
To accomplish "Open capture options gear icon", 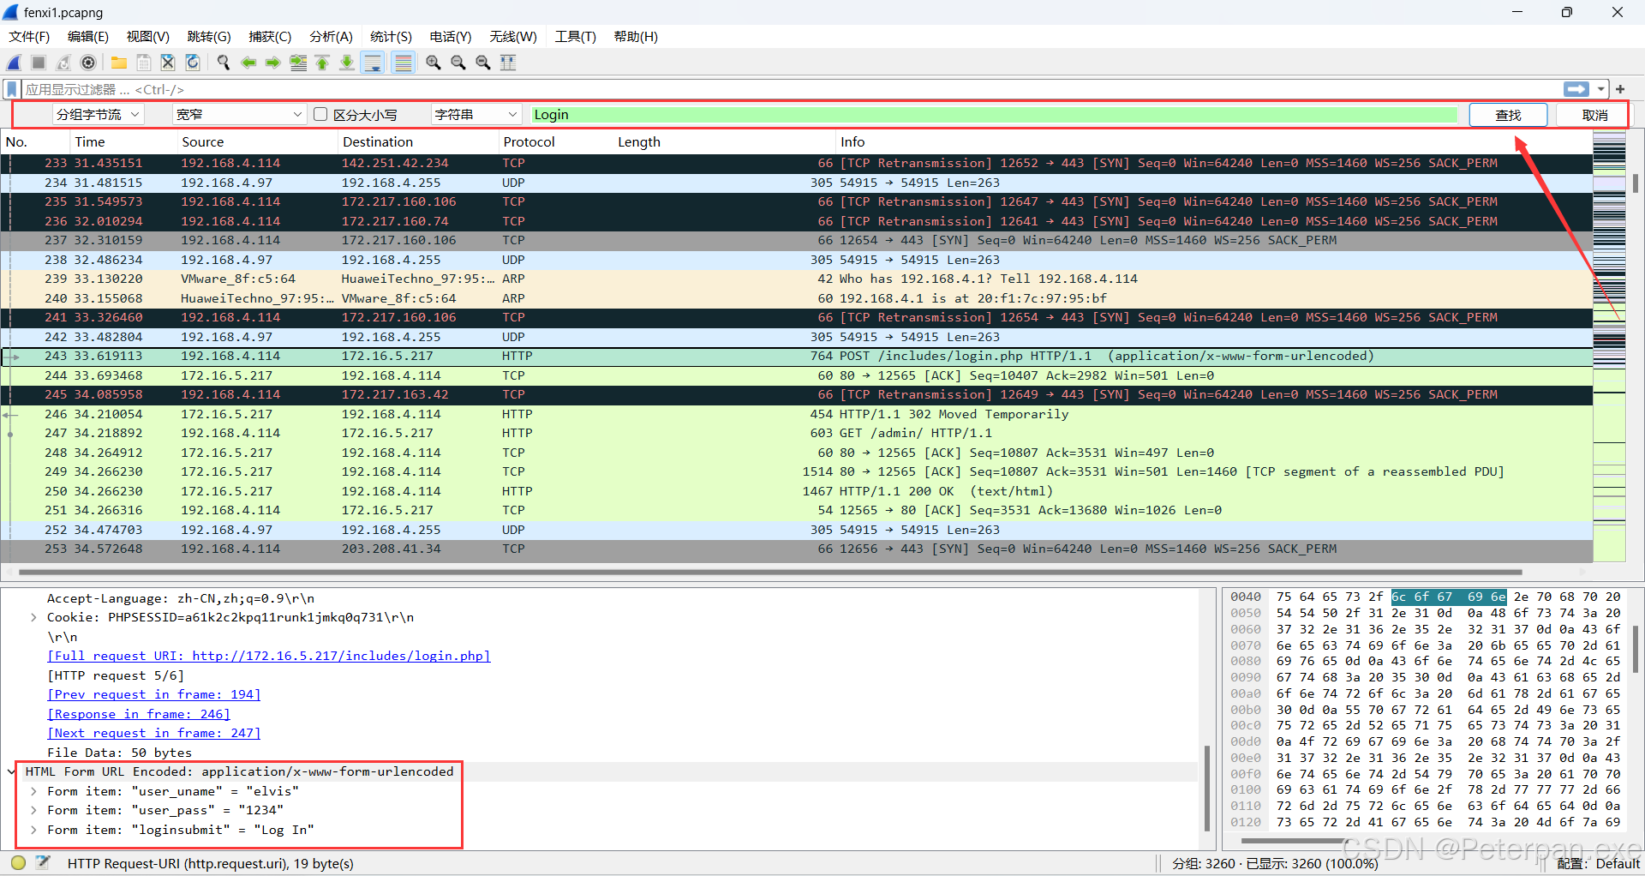I will click(88, 63).
